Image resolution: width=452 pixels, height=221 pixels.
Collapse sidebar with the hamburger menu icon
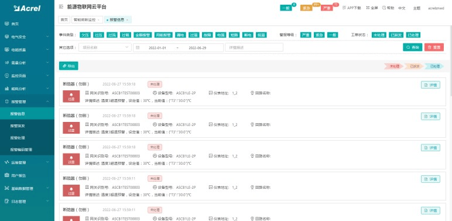[61, 7]
